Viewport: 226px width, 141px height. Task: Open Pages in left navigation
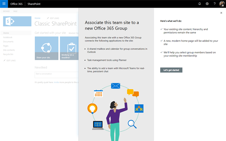(6, 46)
